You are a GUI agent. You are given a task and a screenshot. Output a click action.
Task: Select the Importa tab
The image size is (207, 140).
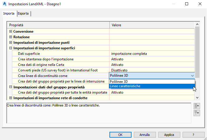(x=9, y=13)
